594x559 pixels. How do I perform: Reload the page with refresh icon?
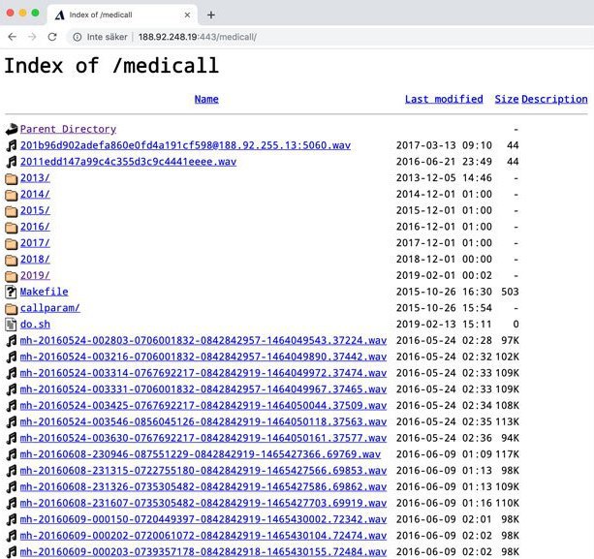click(x=52, y=37)
